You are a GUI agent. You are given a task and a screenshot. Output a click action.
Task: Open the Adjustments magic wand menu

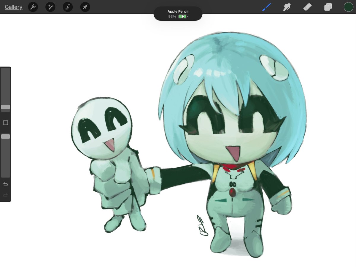tap(50, 7)
